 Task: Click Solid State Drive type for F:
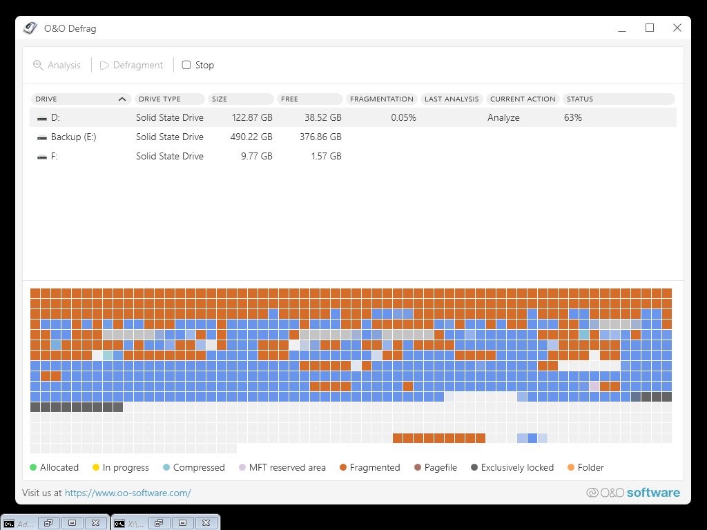(170, 157)
